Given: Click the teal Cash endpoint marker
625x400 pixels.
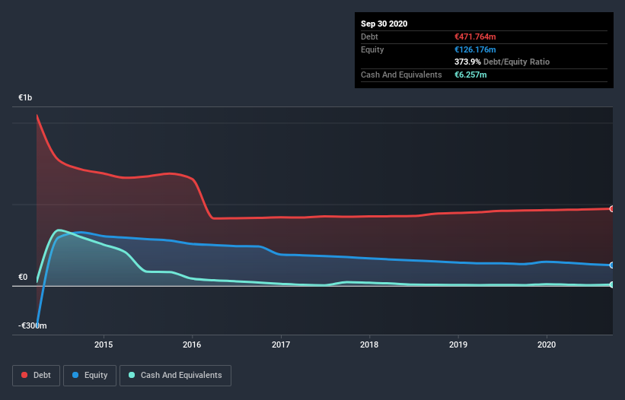Looking at the screenshot, I should [612, 284].
